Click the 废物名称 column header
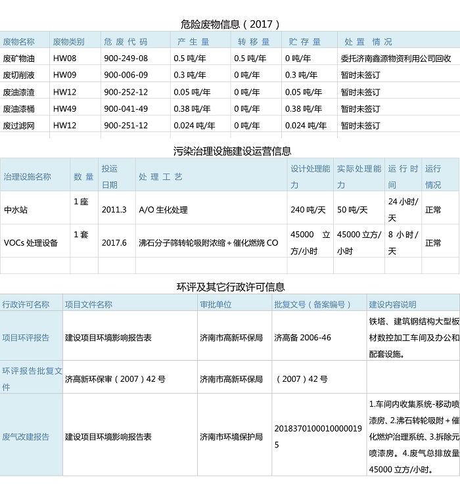The image size is (460, 500). tap(19, 41)
